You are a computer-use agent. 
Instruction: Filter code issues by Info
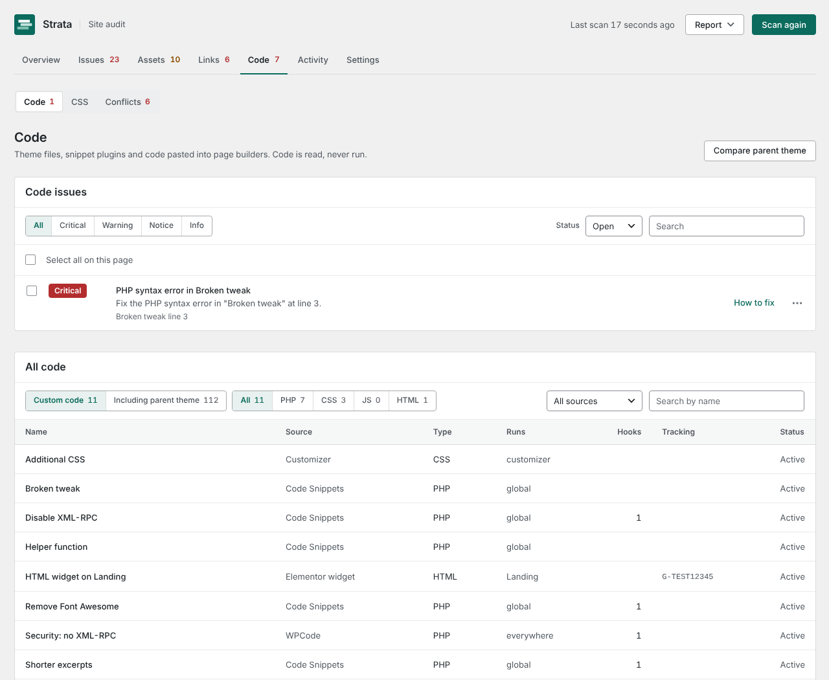[x=197, y=225]
